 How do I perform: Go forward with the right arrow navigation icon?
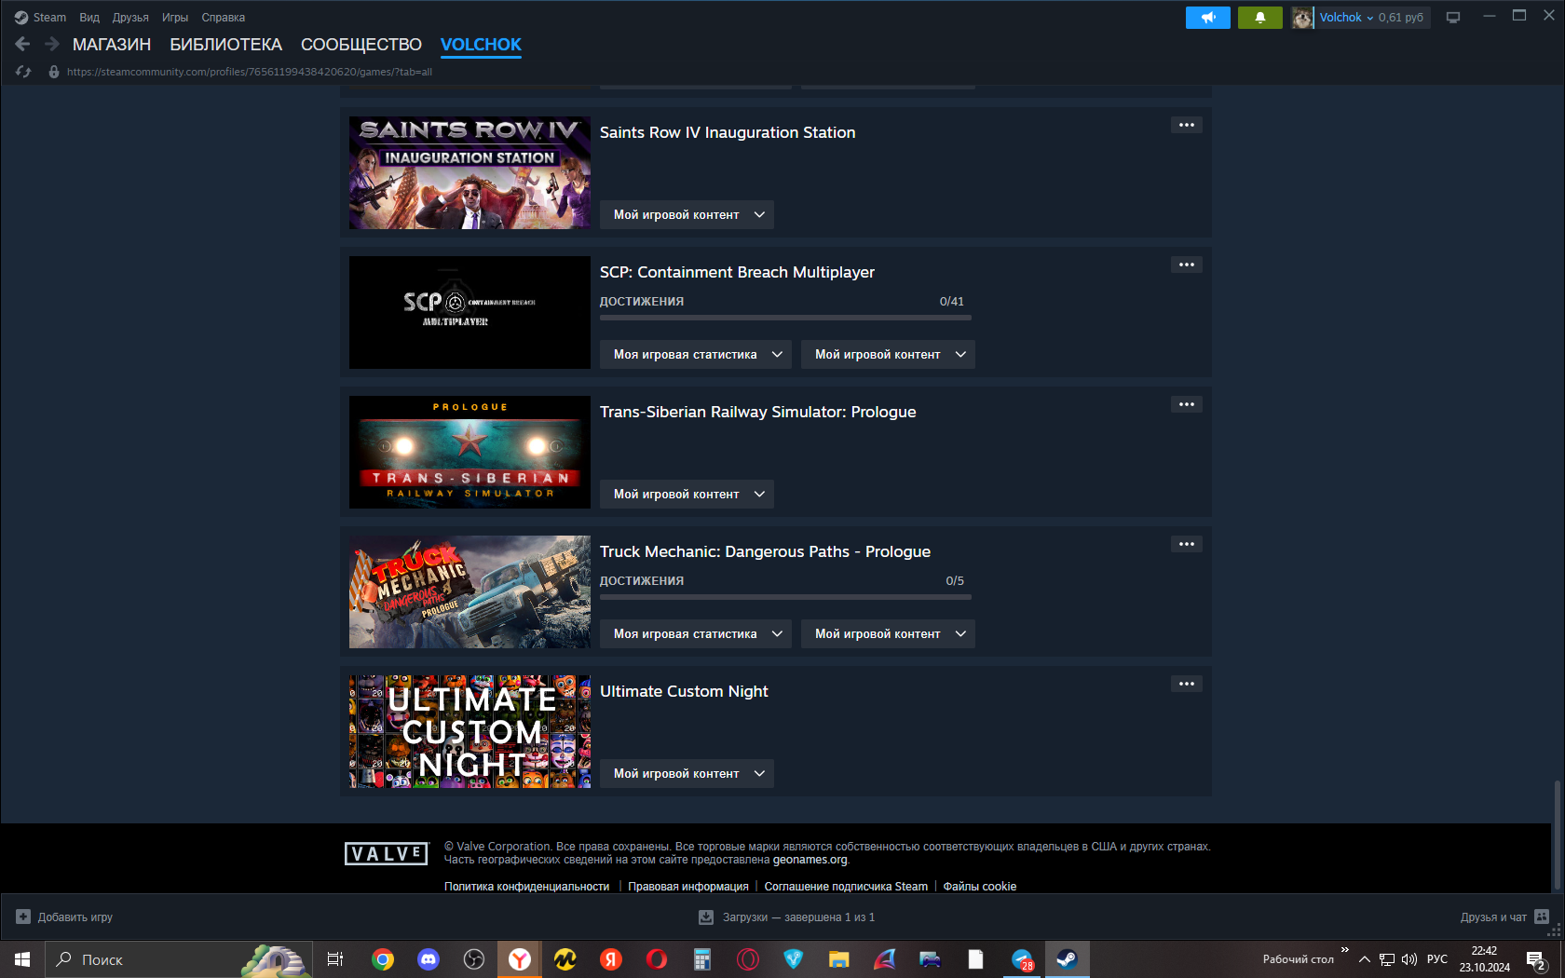tap(52, 44)
